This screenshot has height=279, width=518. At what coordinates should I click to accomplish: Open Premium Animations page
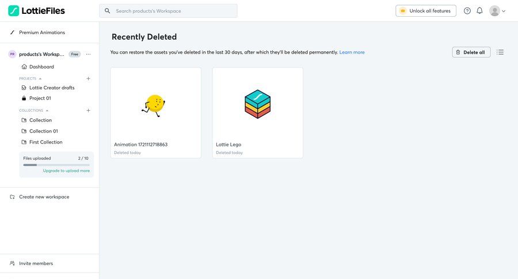(41, 32)
